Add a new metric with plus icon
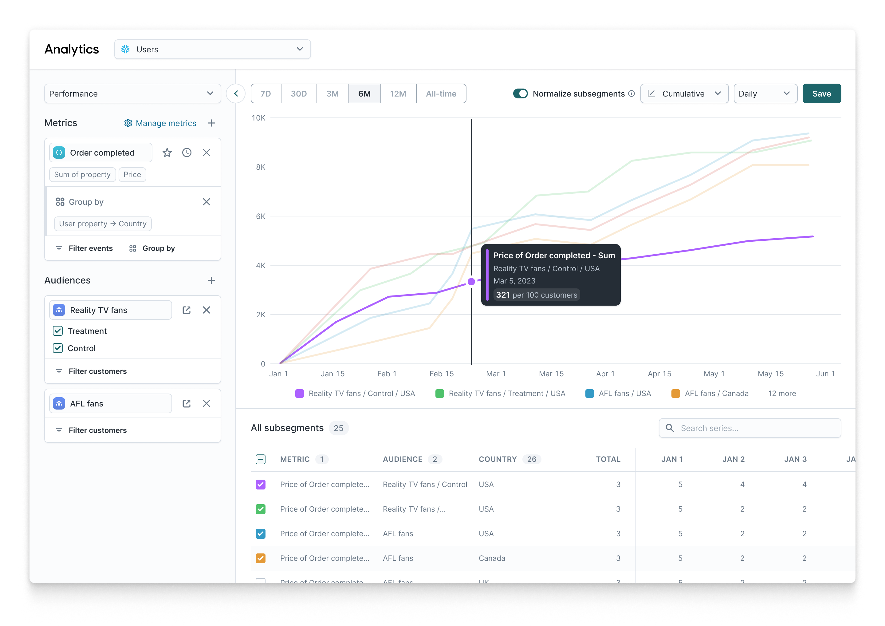885x626 pixels. click(211, 123)
